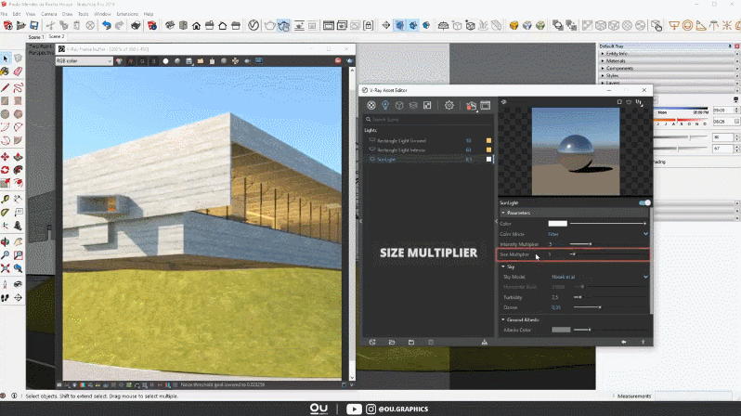This screenshot has width=741, height=416.
Task: Select Rectangle Light Interior in the list
Action: tap(401, 149)
